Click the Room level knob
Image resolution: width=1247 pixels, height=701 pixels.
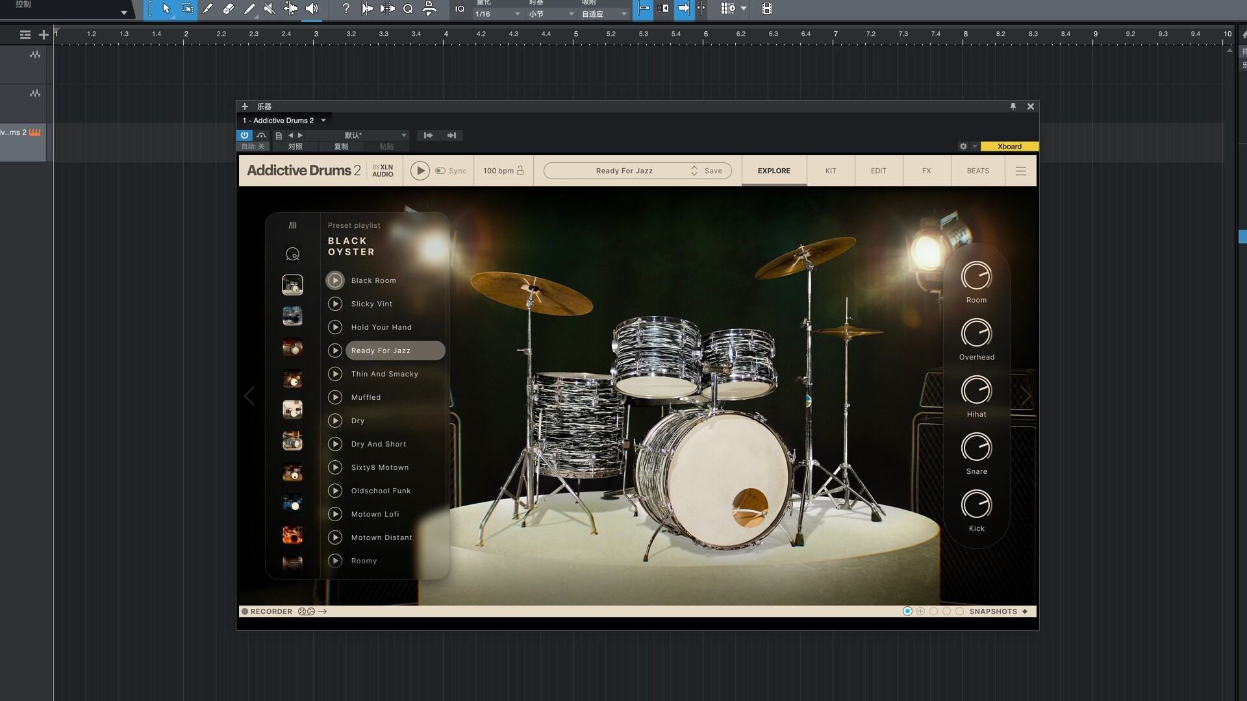pos(976,277)
